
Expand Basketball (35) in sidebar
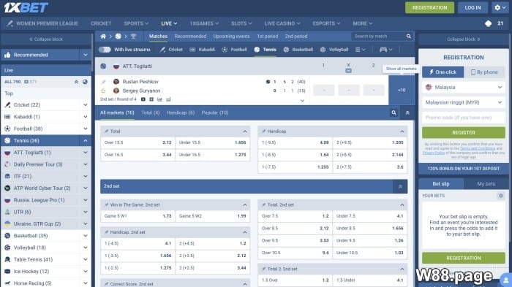[x=86, y=235]
